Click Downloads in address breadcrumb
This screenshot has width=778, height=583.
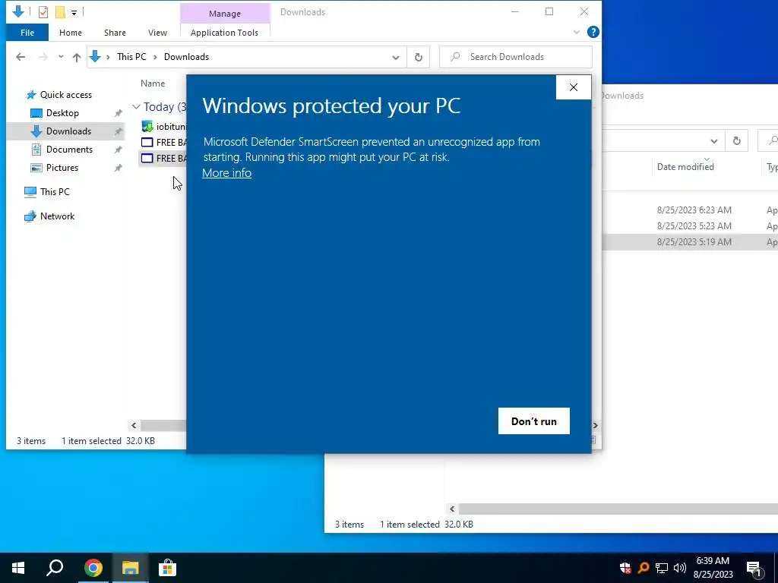pos(187,57)
